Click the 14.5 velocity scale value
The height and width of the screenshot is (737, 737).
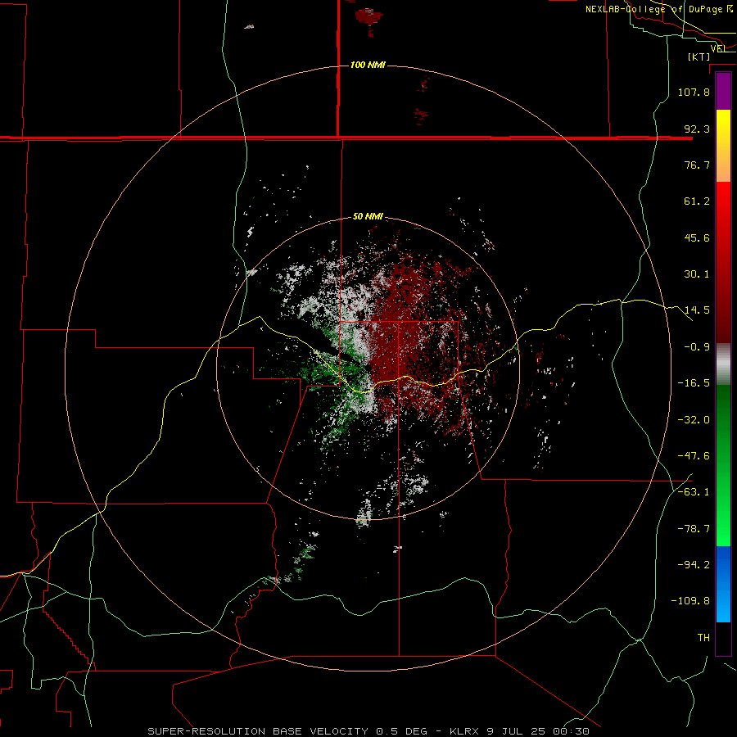coord(697,310)
